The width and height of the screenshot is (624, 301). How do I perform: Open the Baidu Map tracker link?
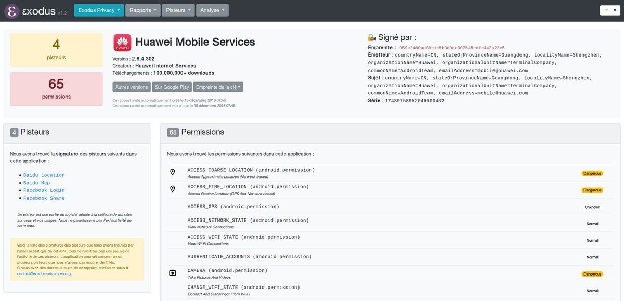36,183
